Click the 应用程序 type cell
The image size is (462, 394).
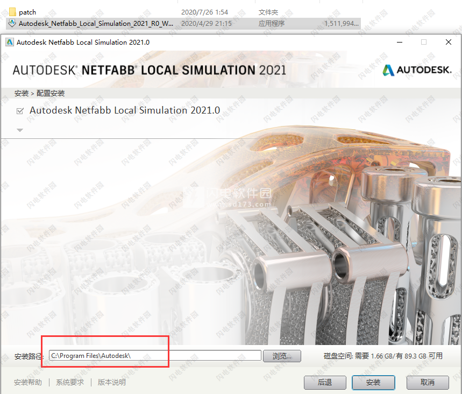(x=272, y=24)
